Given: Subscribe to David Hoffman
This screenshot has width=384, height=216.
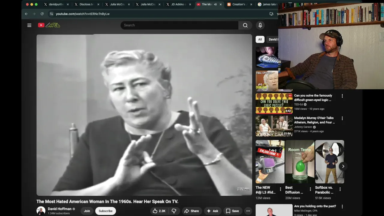Looking at the screenshot, I should click(106, 211).
